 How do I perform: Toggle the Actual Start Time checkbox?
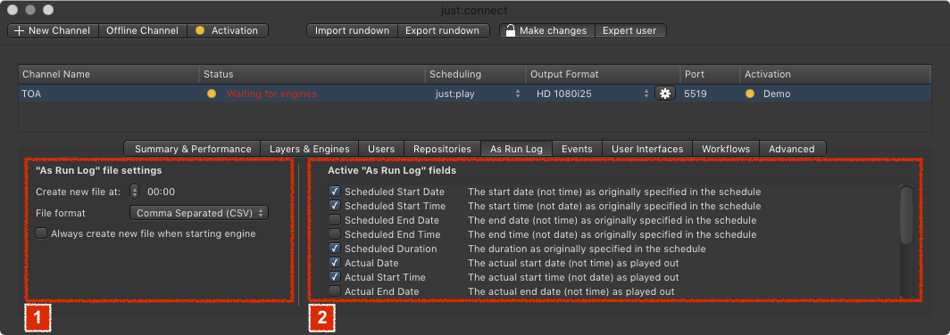coord(335,277)
